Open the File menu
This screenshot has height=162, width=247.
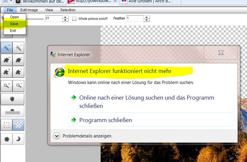10,10
